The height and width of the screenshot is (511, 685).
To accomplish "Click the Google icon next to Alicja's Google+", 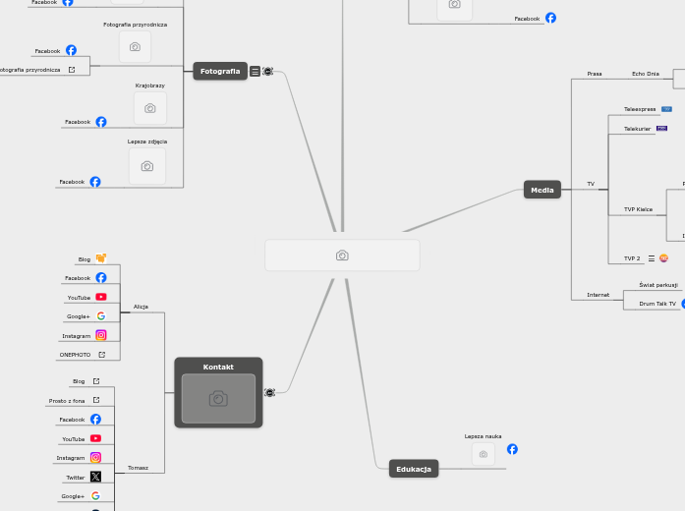I will click(101, 316).
